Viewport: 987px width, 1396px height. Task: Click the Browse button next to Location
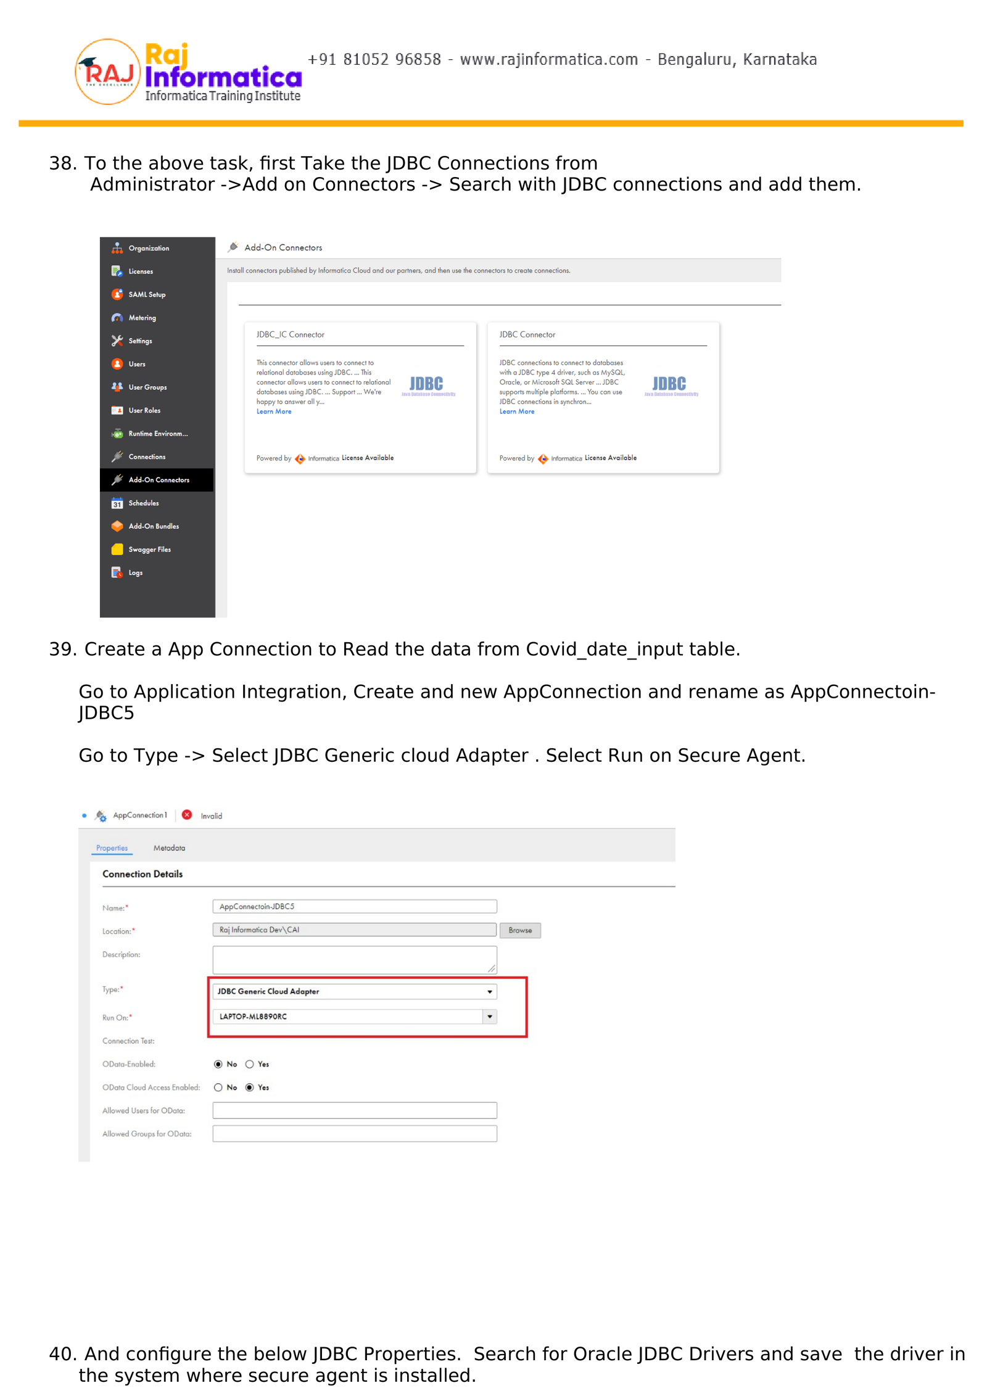519,930
